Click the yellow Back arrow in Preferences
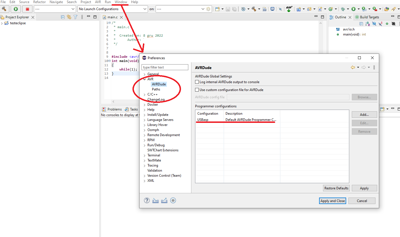Screen dimensions: 400x237 point(353,67)
